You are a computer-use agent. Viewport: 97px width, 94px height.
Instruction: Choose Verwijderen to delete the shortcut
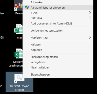(x=58, y=62)
